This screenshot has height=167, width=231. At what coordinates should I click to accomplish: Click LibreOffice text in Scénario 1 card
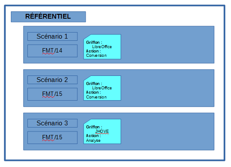point(102,47)
